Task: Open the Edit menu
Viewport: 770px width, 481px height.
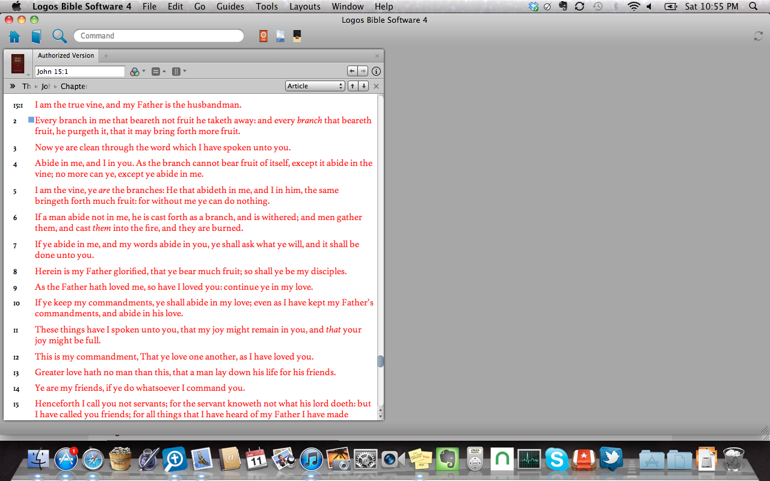Action: [175, 7]
